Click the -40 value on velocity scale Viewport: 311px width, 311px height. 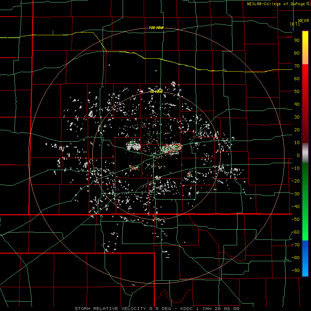(x=295, y=207)
